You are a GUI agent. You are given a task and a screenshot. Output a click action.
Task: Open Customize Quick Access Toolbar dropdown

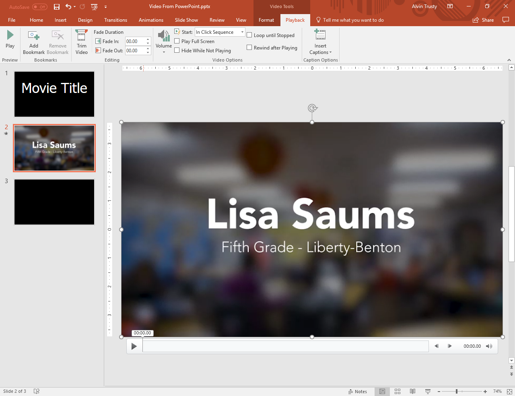[105, 7]
